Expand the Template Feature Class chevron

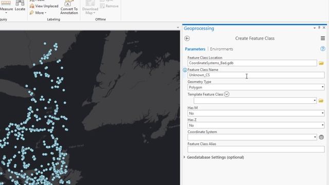point(227,94)
